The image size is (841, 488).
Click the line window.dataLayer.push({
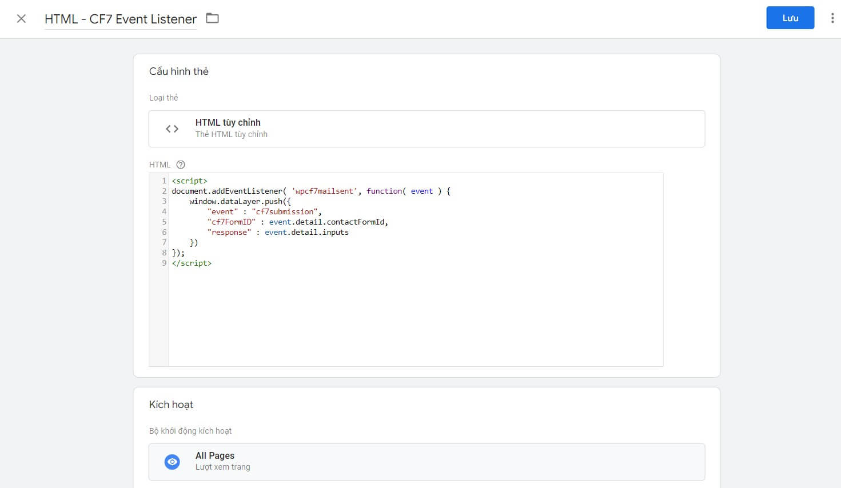(240, 201)
